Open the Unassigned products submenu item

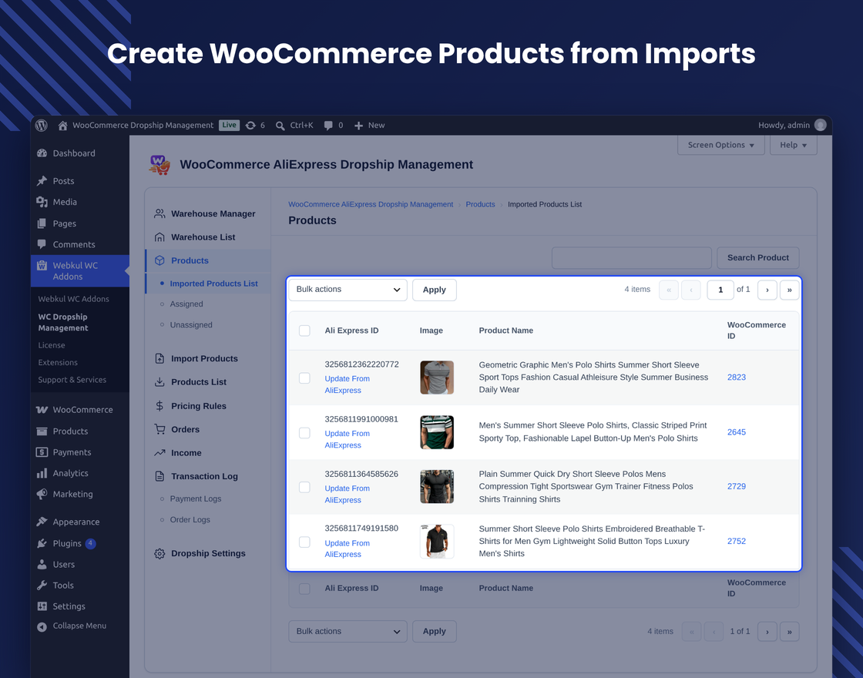pyautogui.click(x=191, y=324)
